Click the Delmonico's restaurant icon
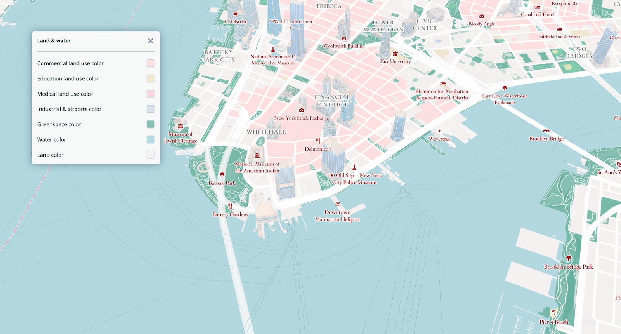The width and height of the screenshot is (621, 334). (318, 141)
